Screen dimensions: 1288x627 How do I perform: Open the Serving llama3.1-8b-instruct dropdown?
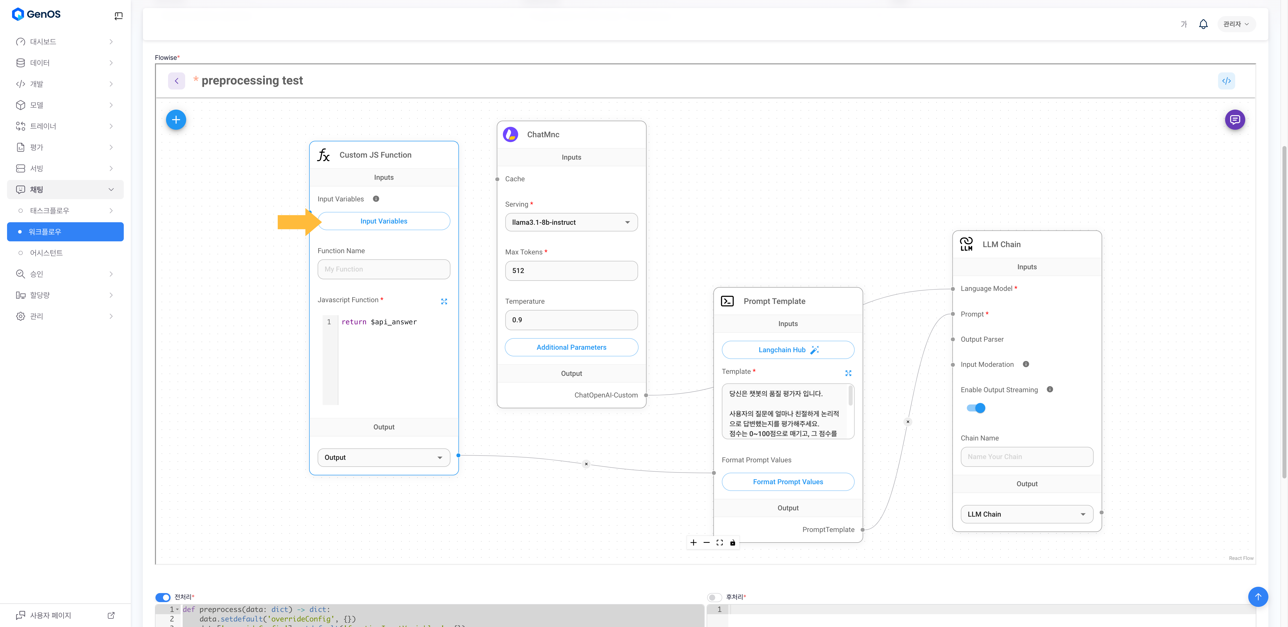coord(571,222)
